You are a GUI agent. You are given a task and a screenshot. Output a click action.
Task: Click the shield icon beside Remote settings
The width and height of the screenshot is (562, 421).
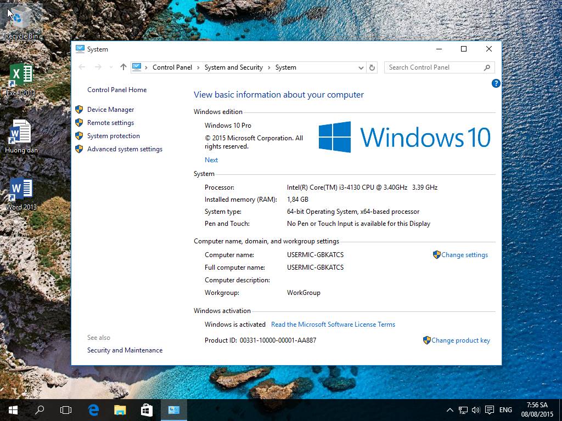pyautogui.click(x=79, y=123)
